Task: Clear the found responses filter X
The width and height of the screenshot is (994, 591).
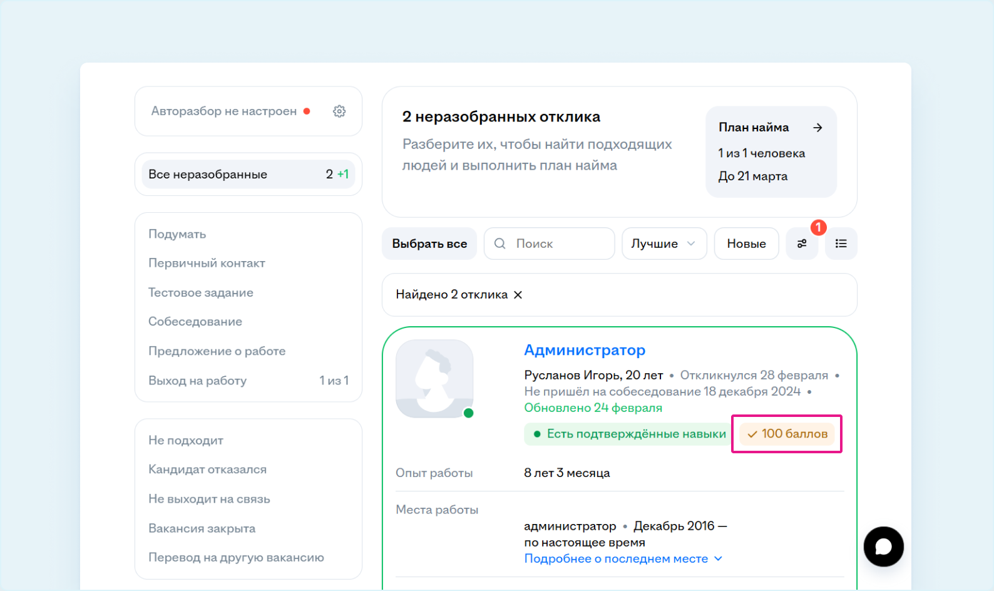Action: click(518, 295)
